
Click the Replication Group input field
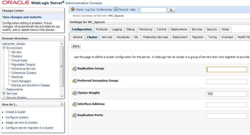226,69
